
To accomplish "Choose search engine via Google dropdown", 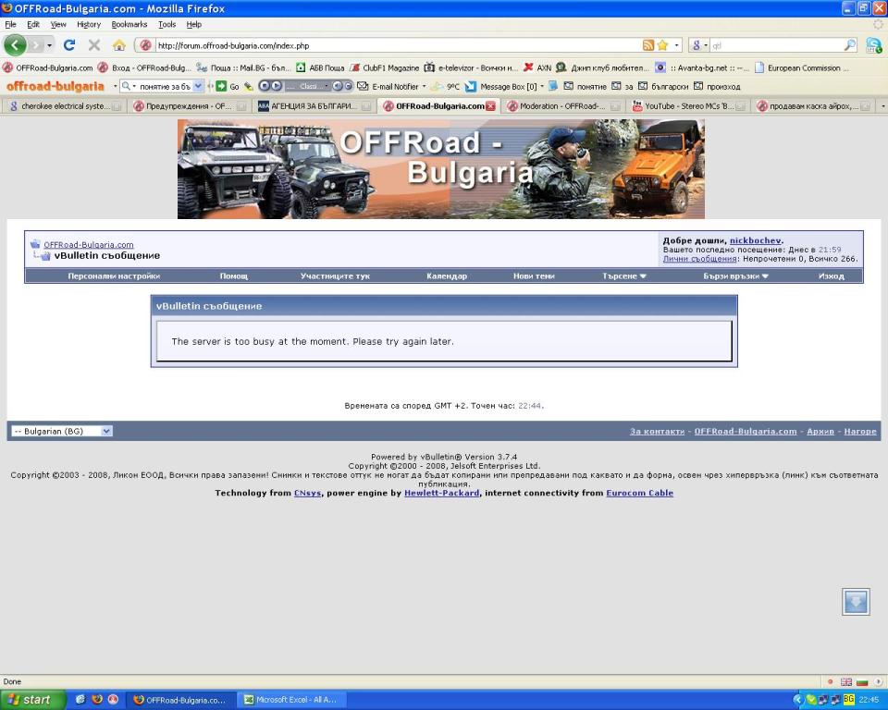I will [x=699, y=45].
